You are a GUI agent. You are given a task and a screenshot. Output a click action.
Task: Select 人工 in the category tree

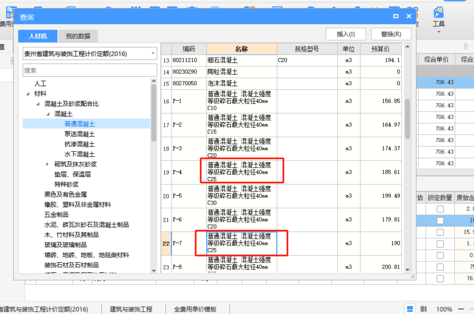[x=40, y=84]
